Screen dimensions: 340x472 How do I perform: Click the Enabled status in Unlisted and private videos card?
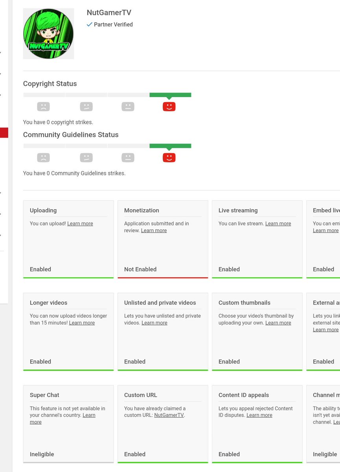[x=135, y=362]
